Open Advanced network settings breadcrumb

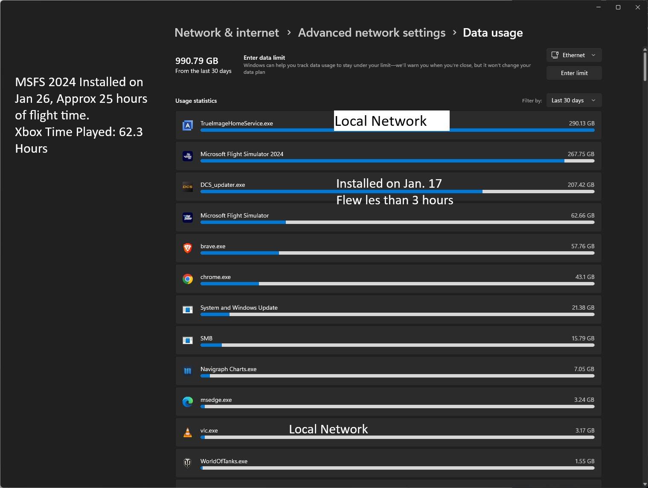tap(372, 33)
